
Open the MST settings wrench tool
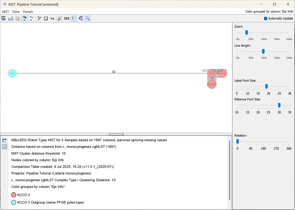point(60,18)
